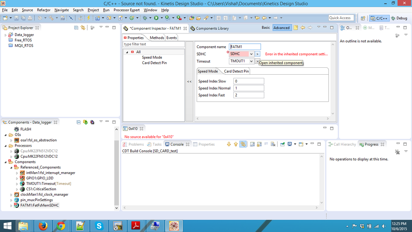Click the Components view vertical scrollbar
Image resolution: width=412 pixels, height=232 pixels.
tap(117, 174)
